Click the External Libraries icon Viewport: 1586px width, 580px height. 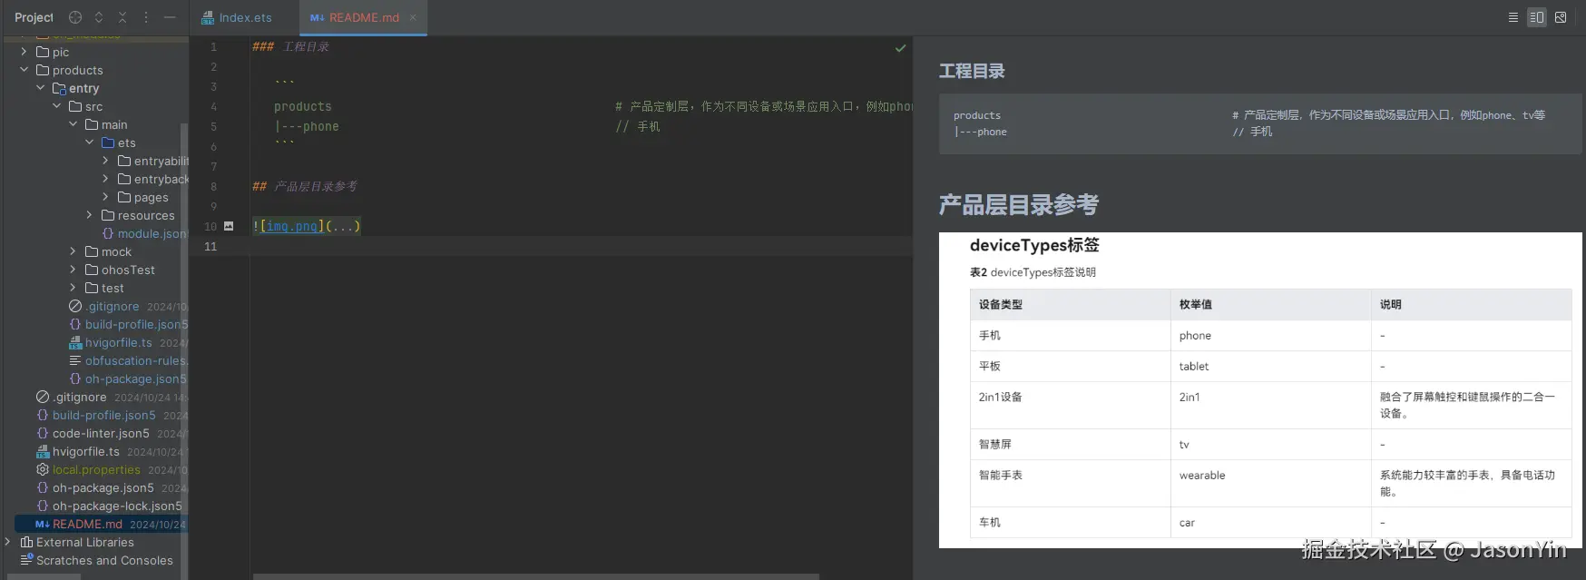click(x=26, y=542)
